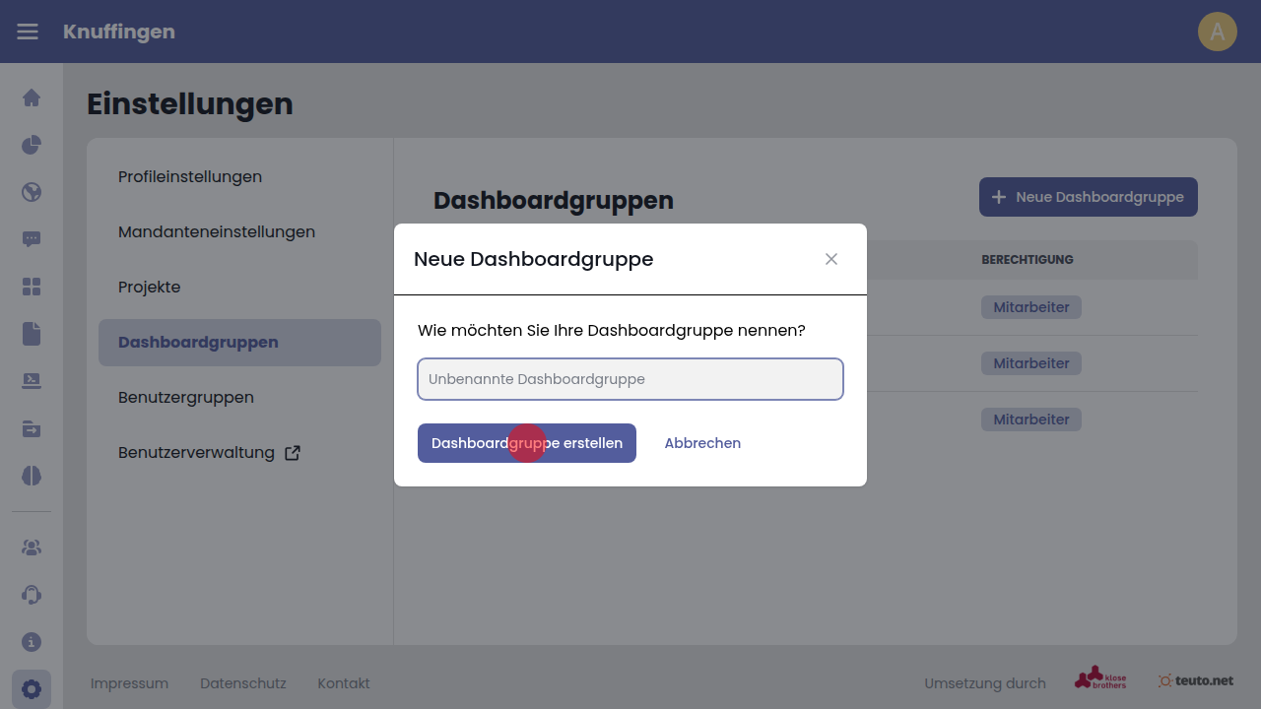The width and height of the screenshot is (1261, 709).
Task: Close the Neue Dashboardgruppe dialog
Action: click(831, 259)
